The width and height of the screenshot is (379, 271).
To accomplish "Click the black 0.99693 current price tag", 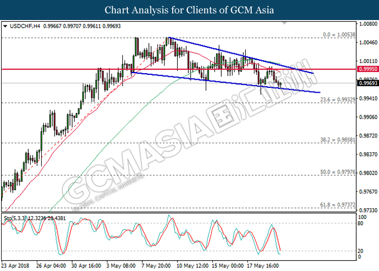I will pos(368,83).
